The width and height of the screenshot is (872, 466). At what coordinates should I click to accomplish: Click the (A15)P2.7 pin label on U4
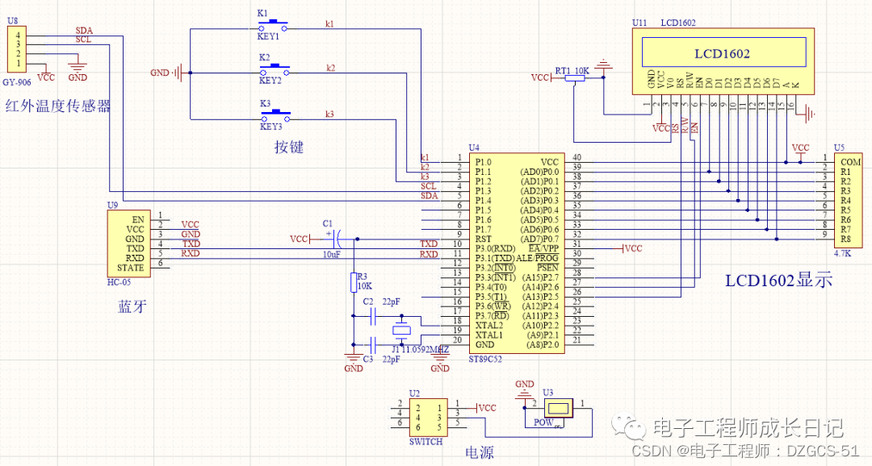point(540,277)
